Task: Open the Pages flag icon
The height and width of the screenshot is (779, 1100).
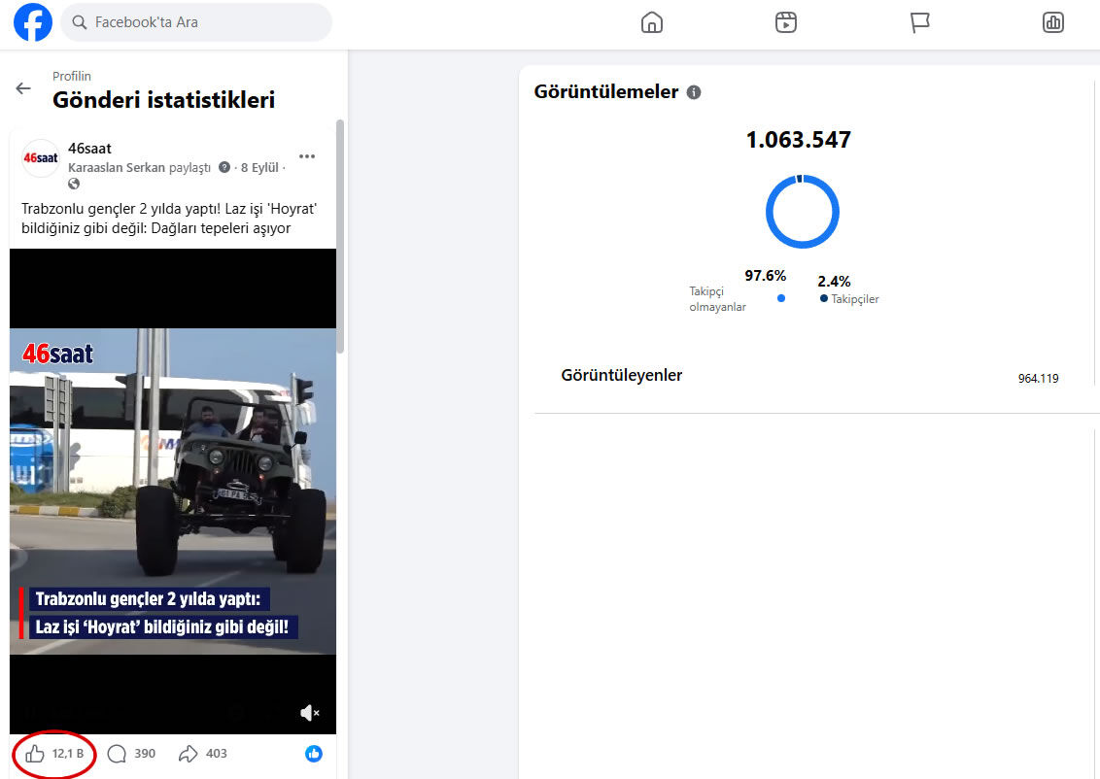Action: tap(919, 22)
